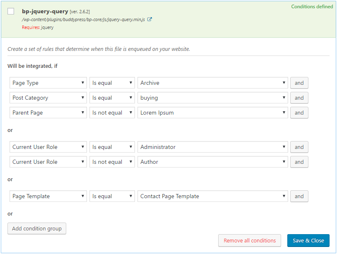
Task: Open the Page Template condition dropdown
Action: pyautogui.click(x=48, y=196)
